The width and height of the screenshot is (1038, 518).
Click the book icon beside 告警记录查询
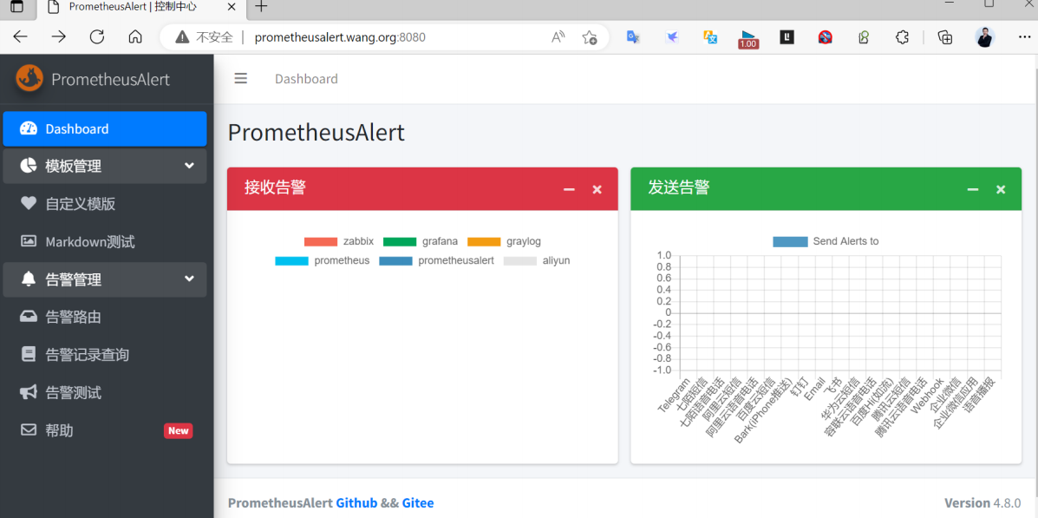(29, 354)
